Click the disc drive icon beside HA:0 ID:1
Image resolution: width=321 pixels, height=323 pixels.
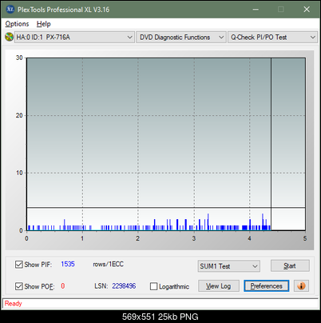pos(9,37)
